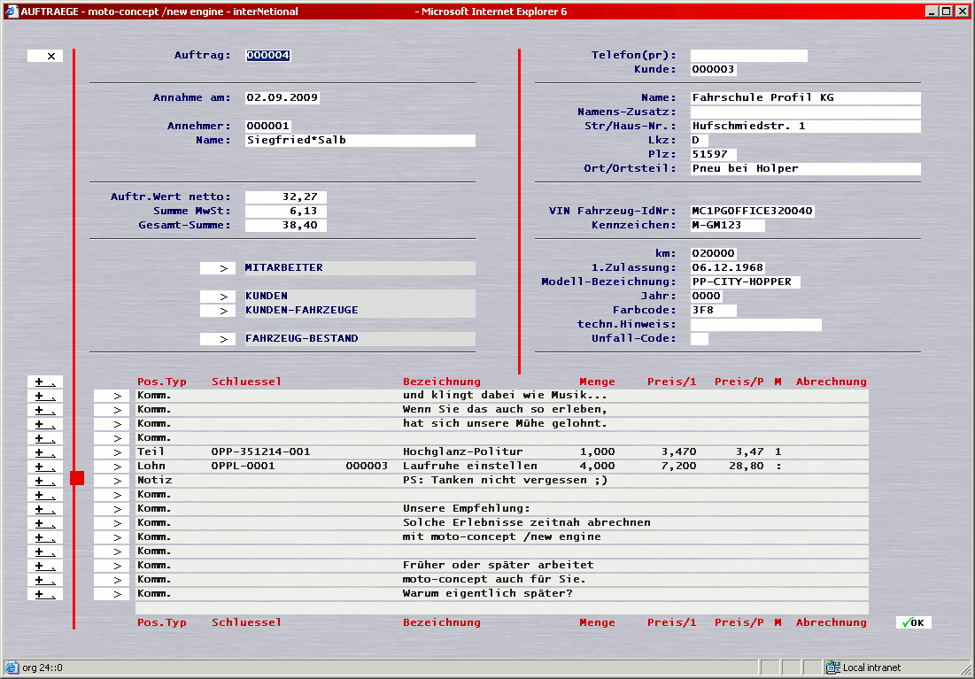The height and width of the screenshot is (679, 975).
Task: Click plus icon beside Laufruhe einstellen row
Action: 44,467
